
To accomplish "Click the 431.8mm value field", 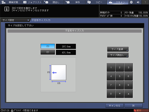I will [66, 53].
